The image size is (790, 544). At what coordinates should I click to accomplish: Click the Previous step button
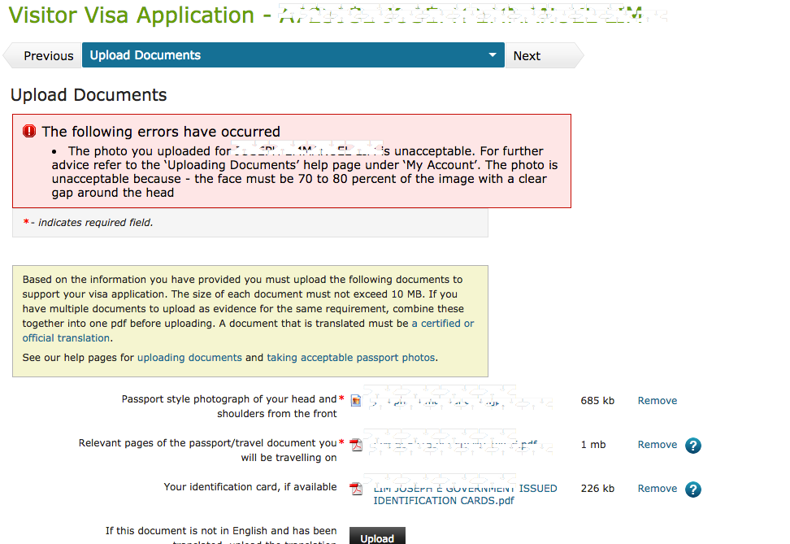(48, 56)
